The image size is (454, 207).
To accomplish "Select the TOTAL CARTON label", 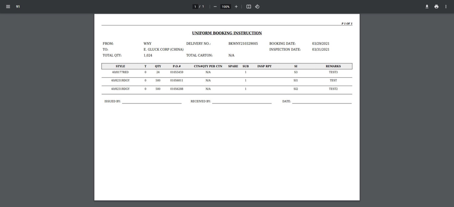I will [199, 56].
